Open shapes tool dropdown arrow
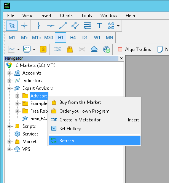 coord(118,26)
